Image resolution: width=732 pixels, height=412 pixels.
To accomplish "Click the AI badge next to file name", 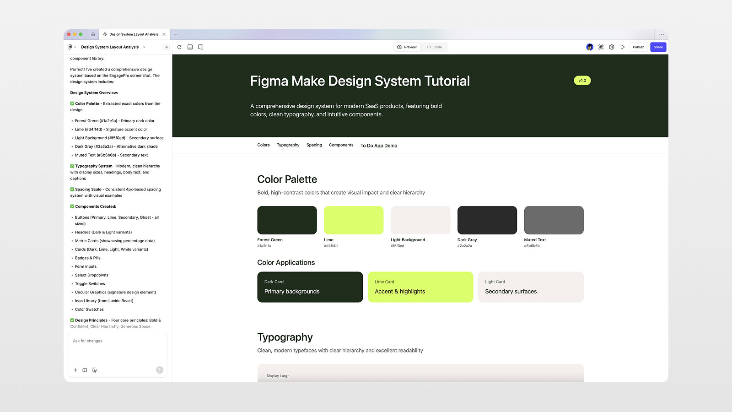I will click(x=167, y=47).
